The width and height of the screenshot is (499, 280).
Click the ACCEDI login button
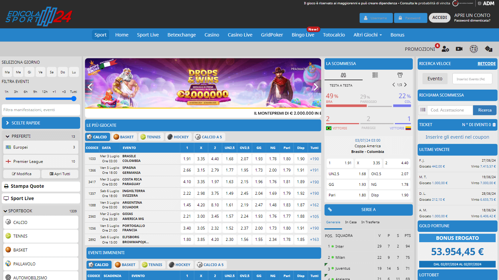tap(440, 18)
